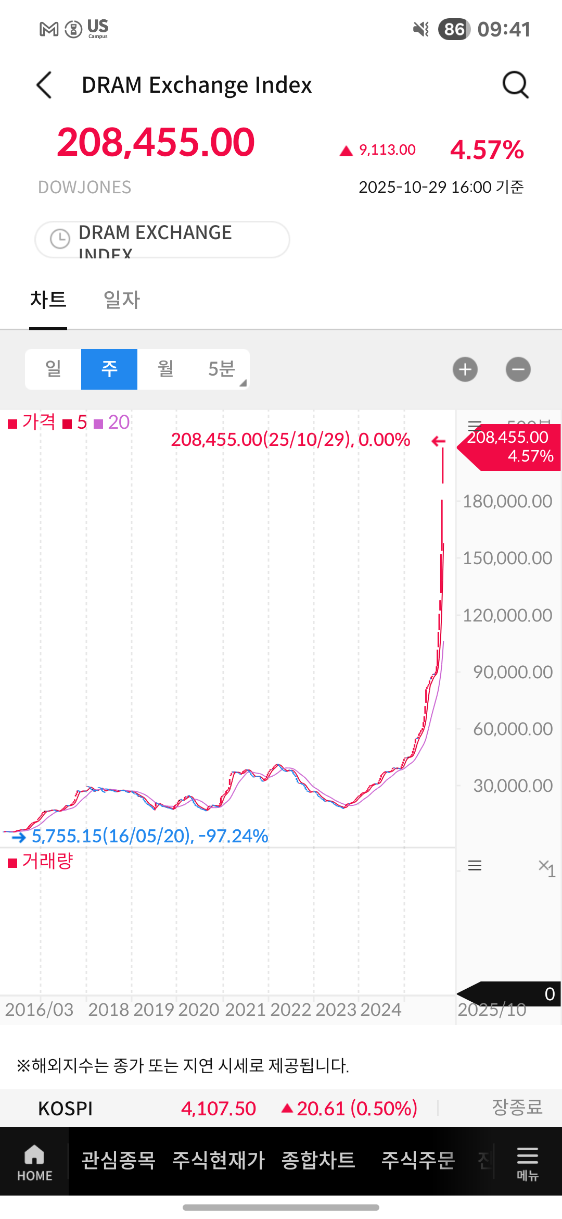Open 관심종목 from the bottom bar
The image size is (562, 1219).
pyautogui.click(x=119, y=1161)
